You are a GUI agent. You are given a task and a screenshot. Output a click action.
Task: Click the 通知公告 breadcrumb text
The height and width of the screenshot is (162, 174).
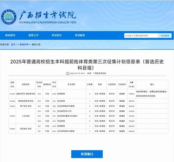[x=36, y=45]
